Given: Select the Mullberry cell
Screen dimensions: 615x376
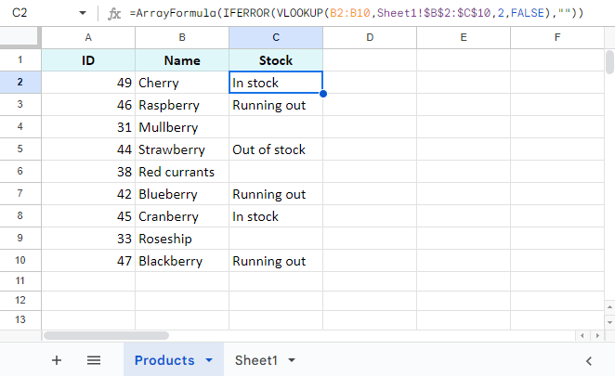Looking at the screenshot, I should point(182,127).
